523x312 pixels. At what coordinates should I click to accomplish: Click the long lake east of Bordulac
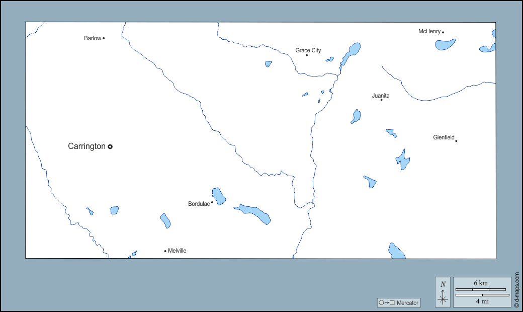[253, 213]
